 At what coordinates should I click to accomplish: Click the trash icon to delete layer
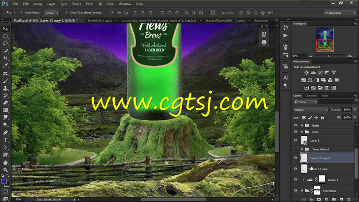(349, 199)
